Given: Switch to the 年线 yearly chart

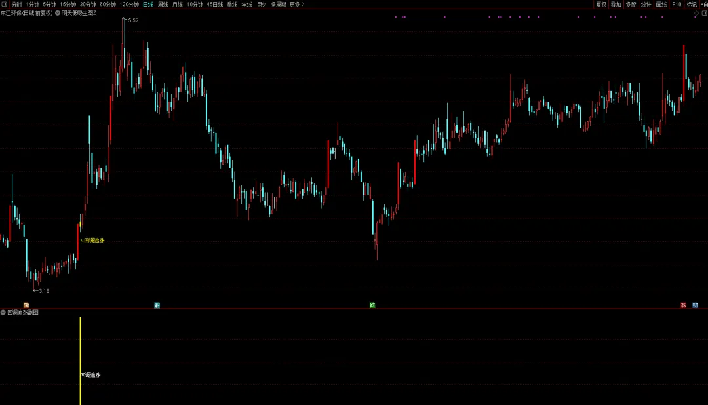Looking at the screenshot, I should point(247,4).
